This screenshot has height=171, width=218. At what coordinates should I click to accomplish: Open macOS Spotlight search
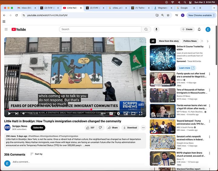(185, 2)
